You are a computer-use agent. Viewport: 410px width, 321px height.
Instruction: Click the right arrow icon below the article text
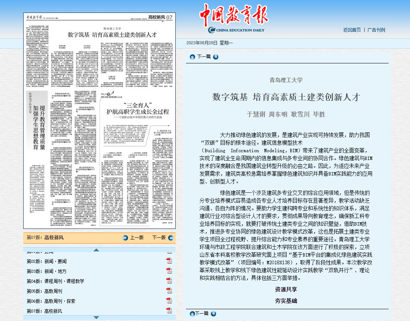(213, 314)
